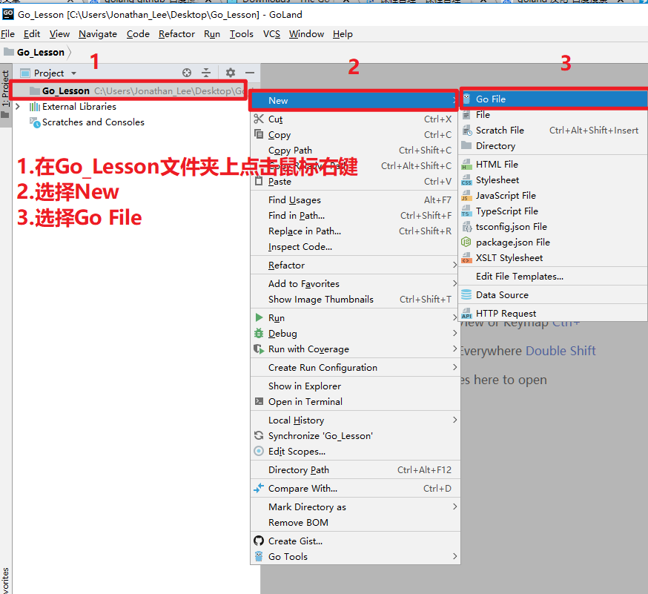
Task: Click the Run with Coverage shield icon
Action: 259,349
